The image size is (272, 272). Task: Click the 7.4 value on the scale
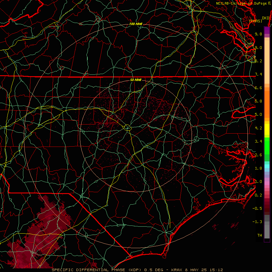[x=258, y=74]
